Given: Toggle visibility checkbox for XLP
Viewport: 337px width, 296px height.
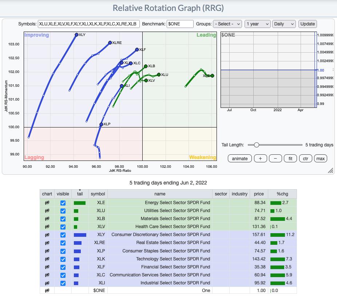Looking at the screenshot, I should 63,251.
